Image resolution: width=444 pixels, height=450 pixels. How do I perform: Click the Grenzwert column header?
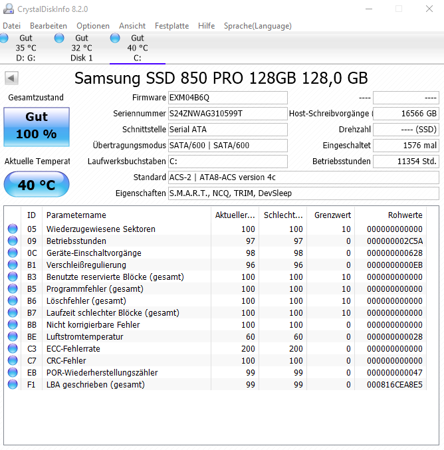(330, 215)
